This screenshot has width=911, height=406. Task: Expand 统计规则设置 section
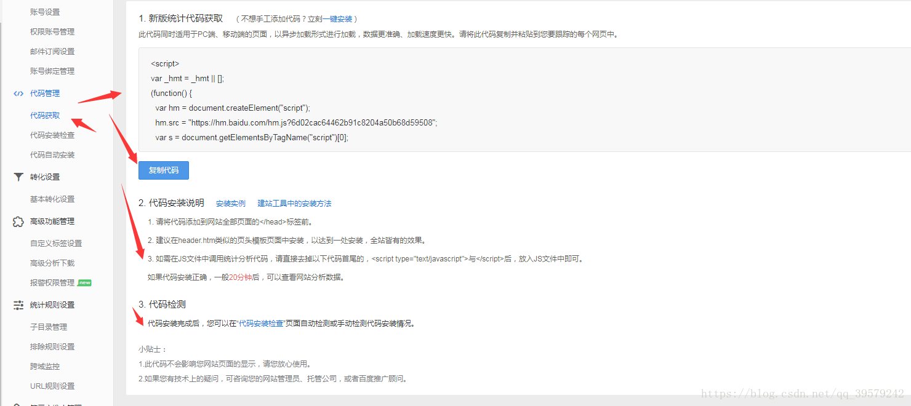(52, 305)
